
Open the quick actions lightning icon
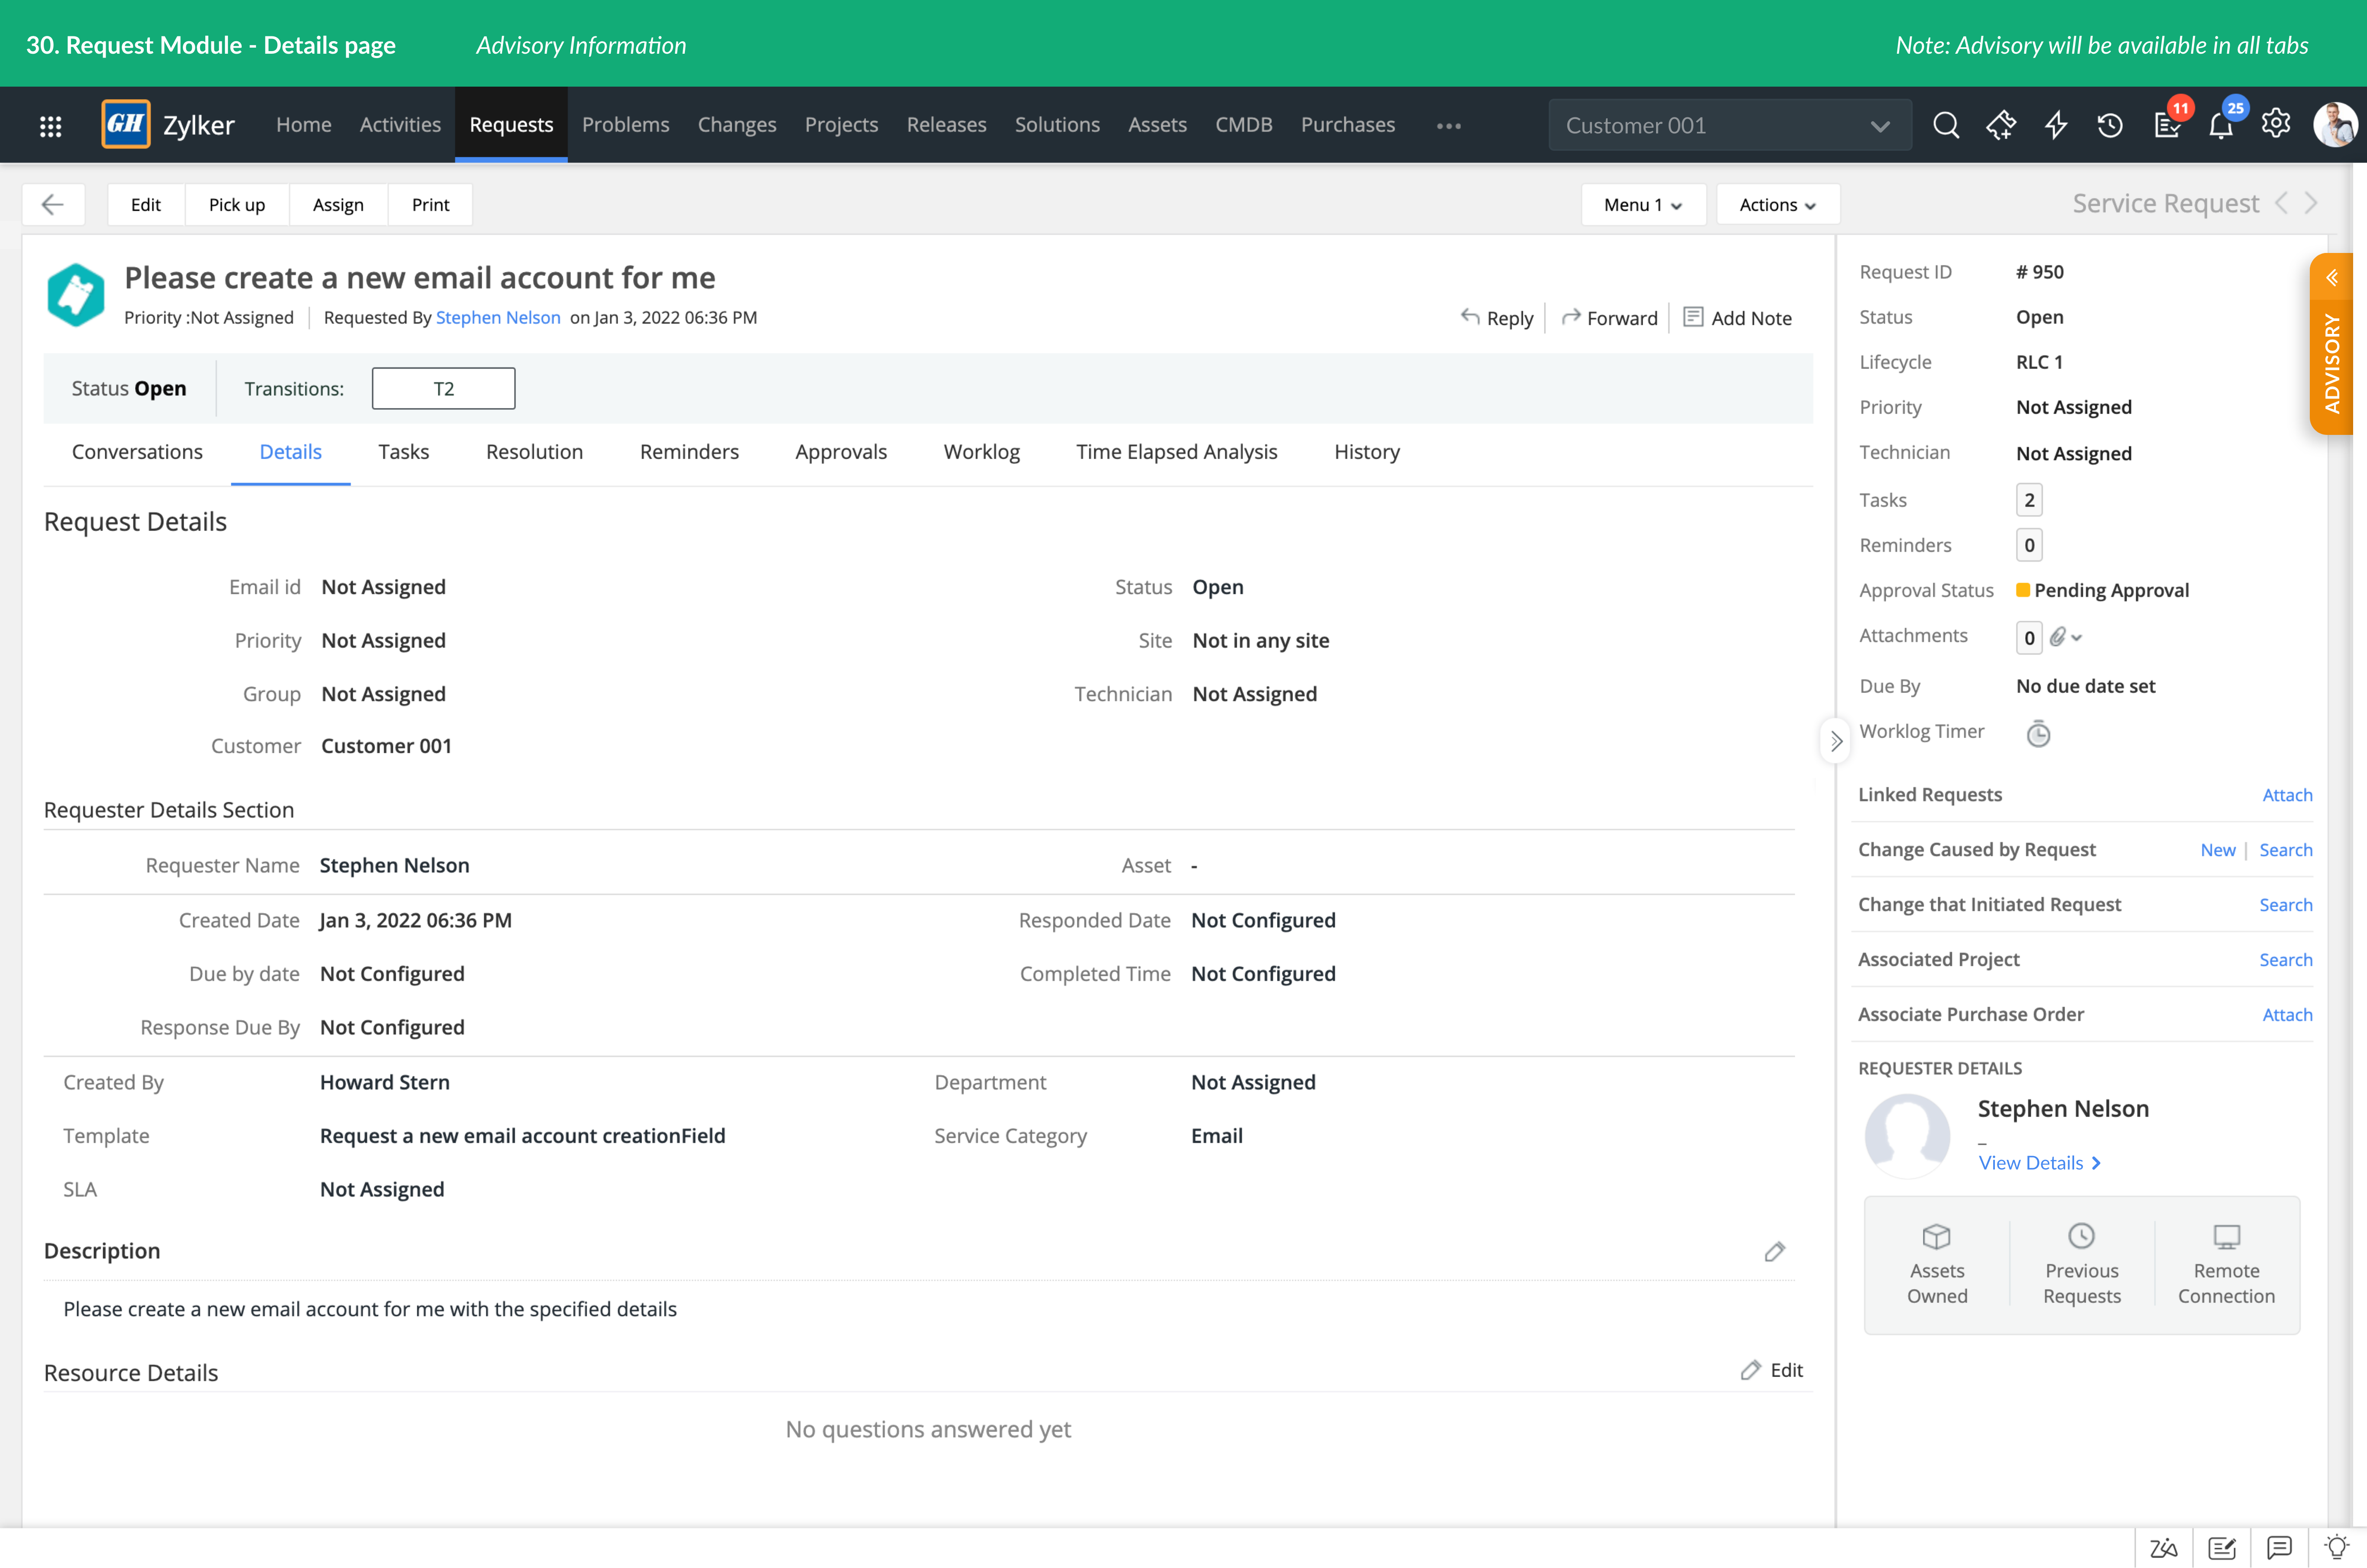coord(2056,125)
